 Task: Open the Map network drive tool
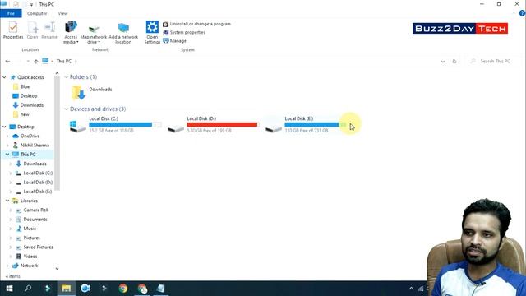pyautogui.click(x=94, y=33)
